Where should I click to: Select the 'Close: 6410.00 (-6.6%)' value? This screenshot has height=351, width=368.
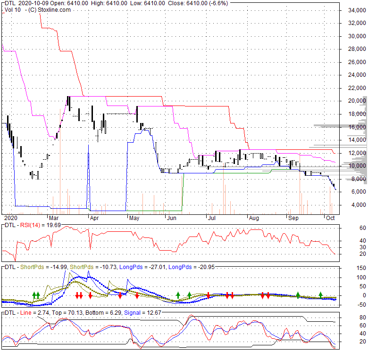(x=197, y=3)
